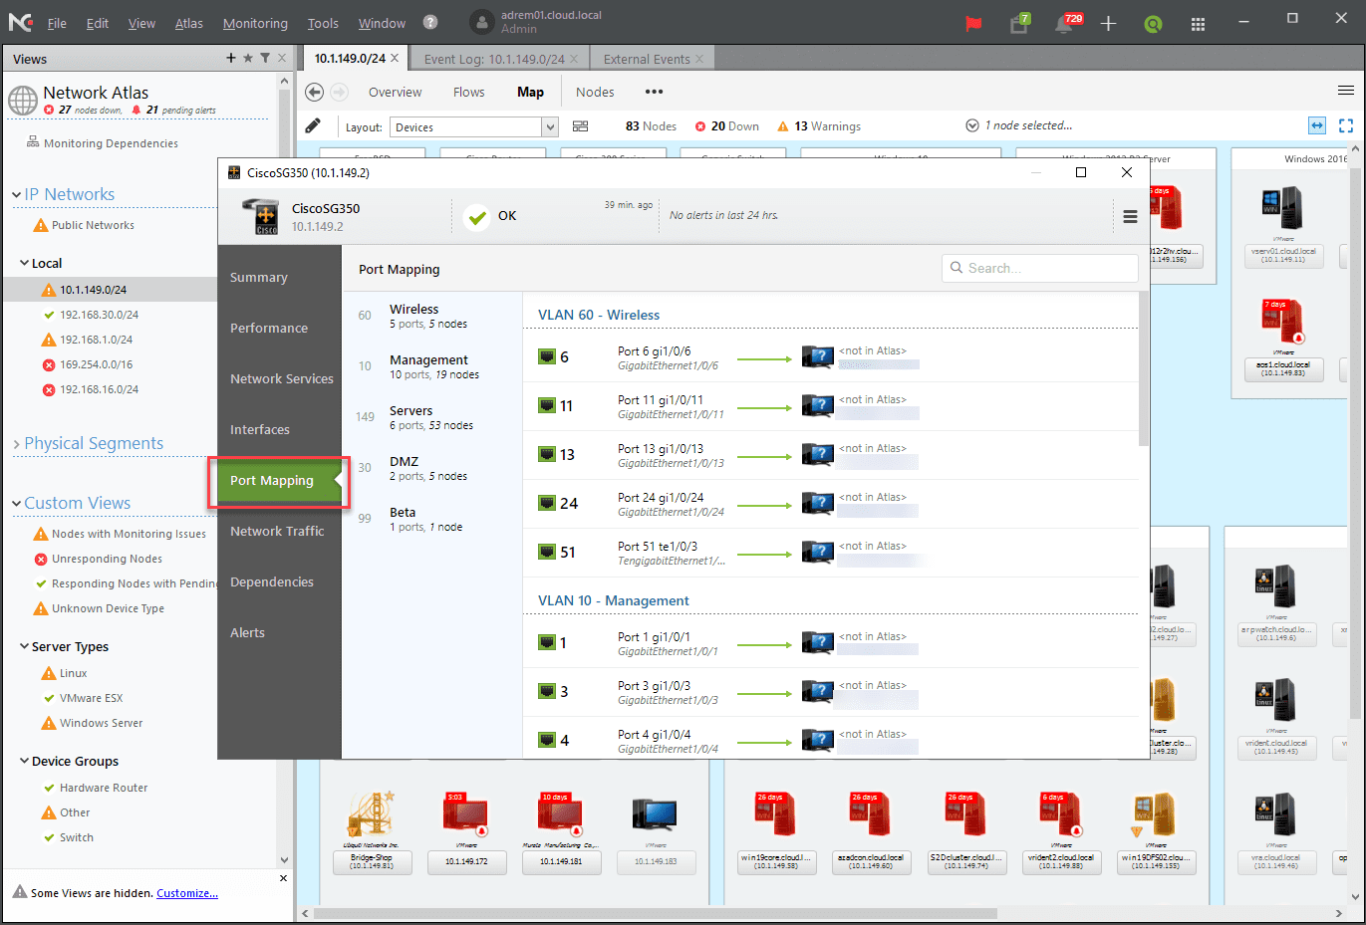
Task: Open the Monitoring menu
Action: [x=255, y=23]
